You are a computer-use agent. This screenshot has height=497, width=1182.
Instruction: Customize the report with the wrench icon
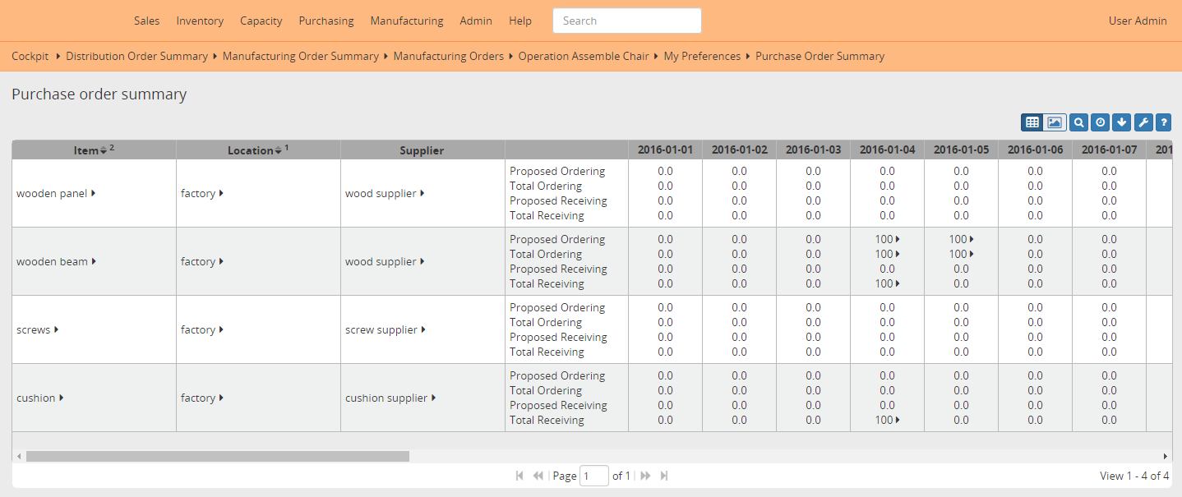1143,122
